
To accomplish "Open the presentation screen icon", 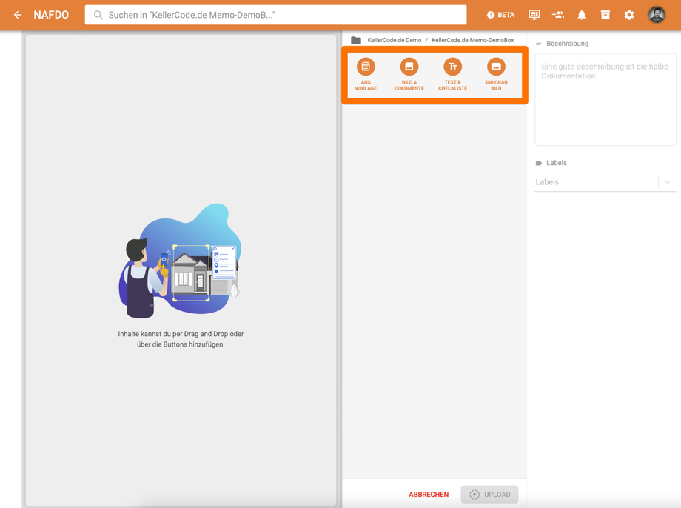I will [534, 15].
